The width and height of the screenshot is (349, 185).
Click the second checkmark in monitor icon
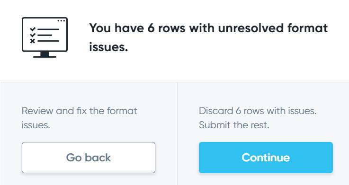[33, 35]
